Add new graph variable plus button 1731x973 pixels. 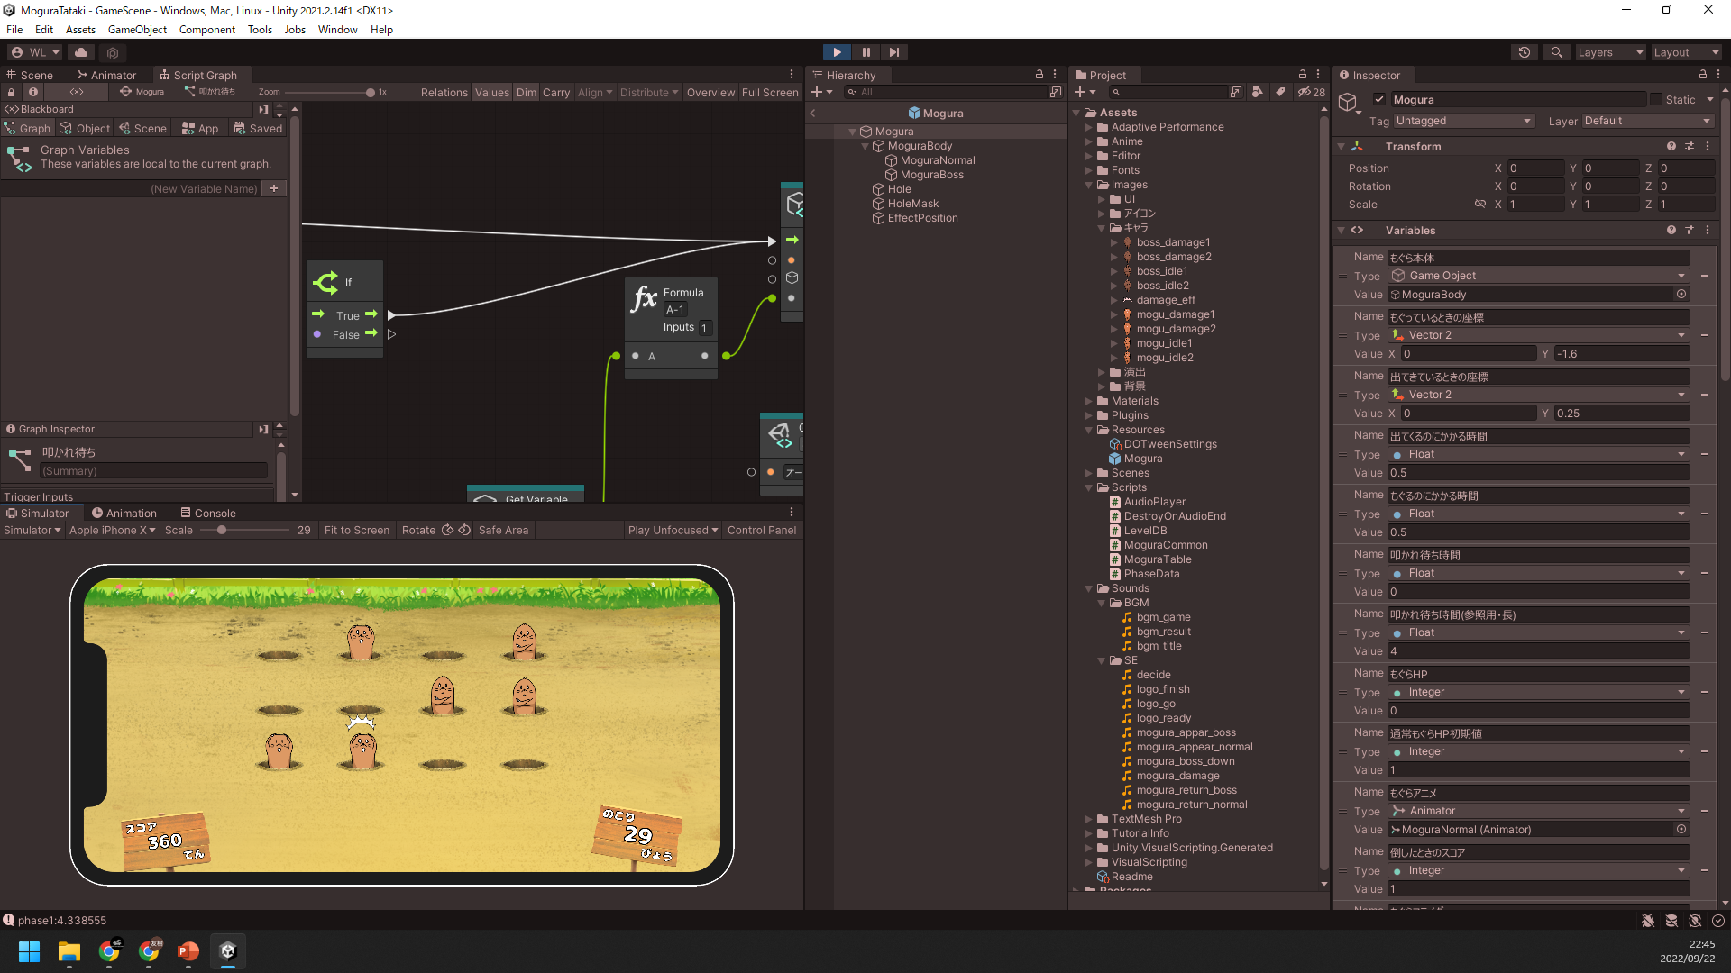(x=274, y=188)
